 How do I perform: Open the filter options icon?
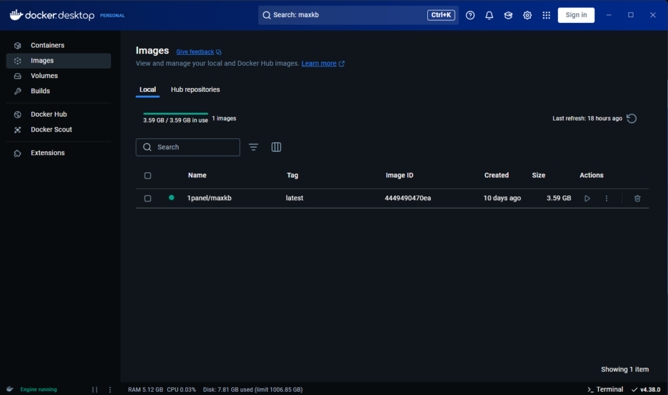coord(254,147)
